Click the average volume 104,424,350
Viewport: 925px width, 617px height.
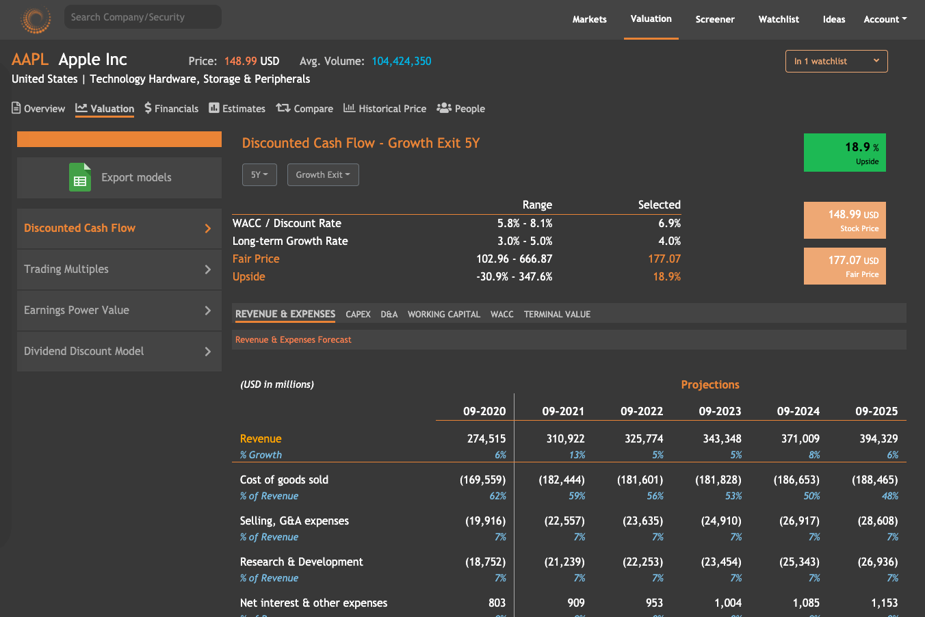click(x=402, y=61)
